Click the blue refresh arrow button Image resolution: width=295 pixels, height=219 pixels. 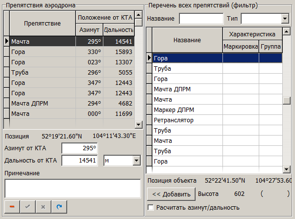coord(59,207)
